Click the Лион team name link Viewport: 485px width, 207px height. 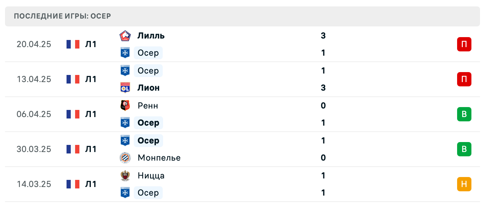(x=148, y=88)
